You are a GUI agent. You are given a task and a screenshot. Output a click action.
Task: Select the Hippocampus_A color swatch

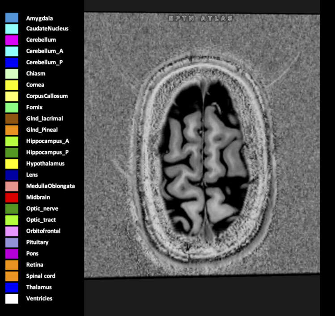tap(12, 141)
